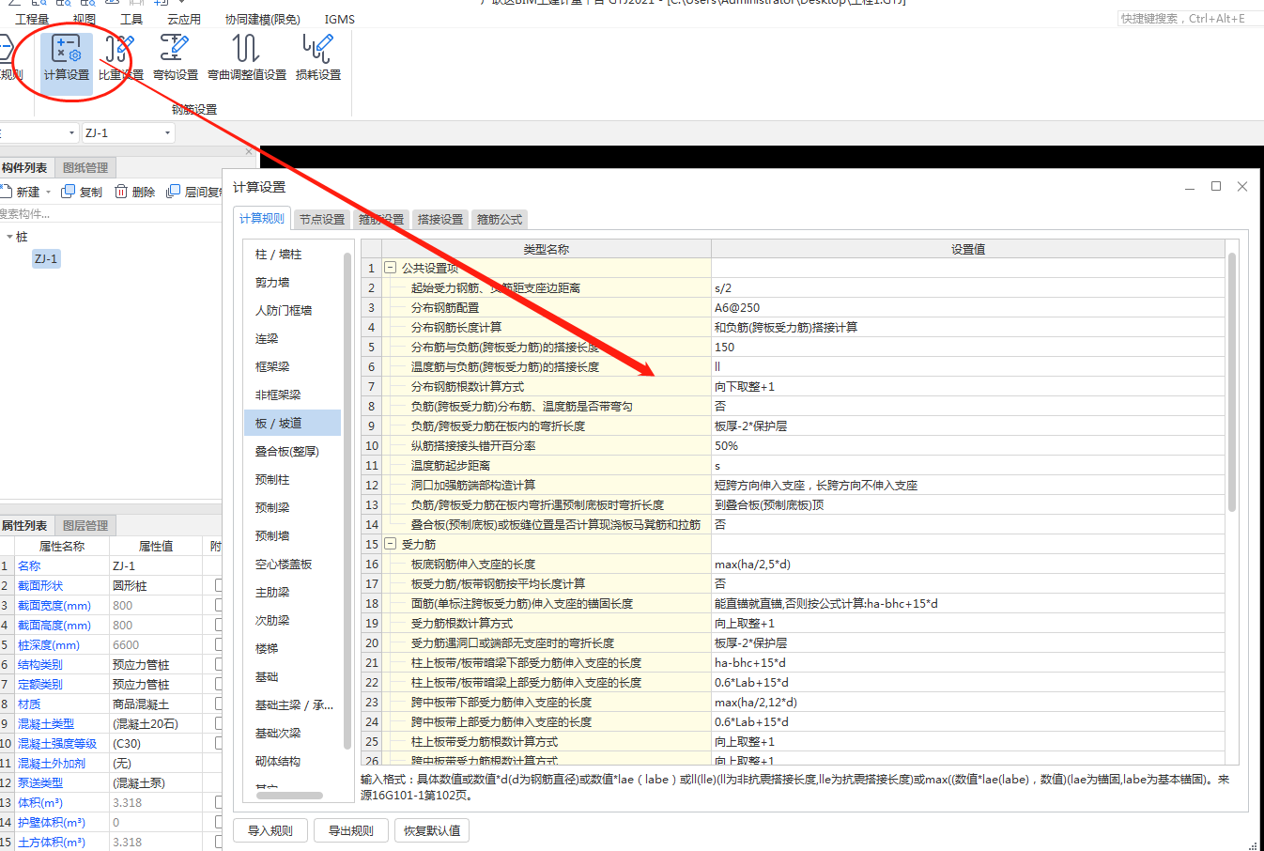
Task: Maximize the 计算设置 dialog
Action: (x=1216, y=186)
